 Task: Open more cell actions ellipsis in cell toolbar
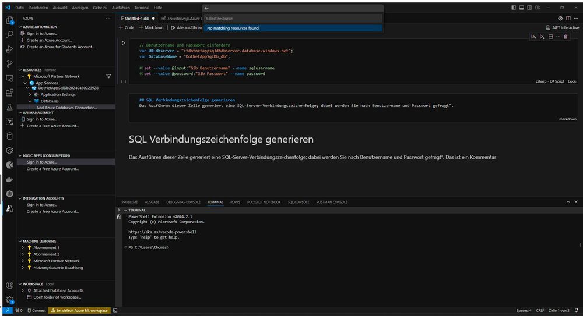pyautogui.click(x=558, y=37)
